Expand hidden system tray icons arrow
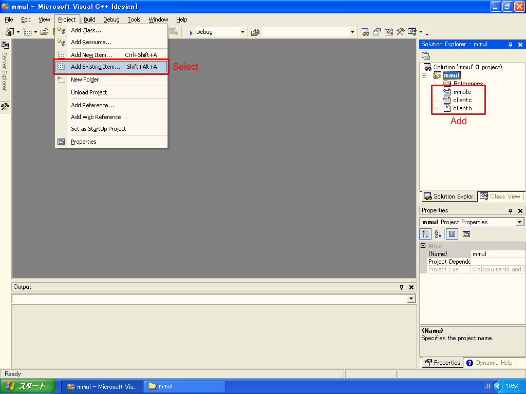526x394 pixels. 498,386
